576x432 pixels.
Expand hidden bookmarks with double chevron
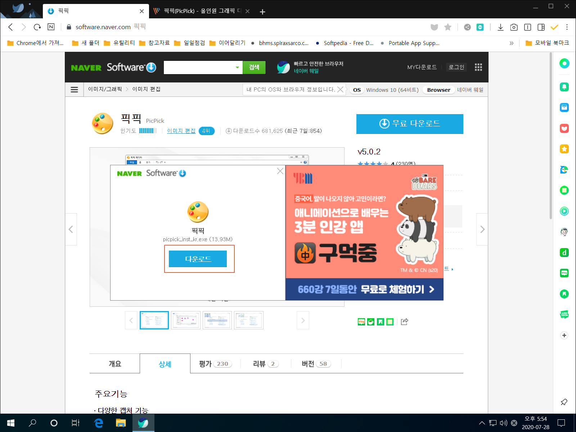pos(512,43)
